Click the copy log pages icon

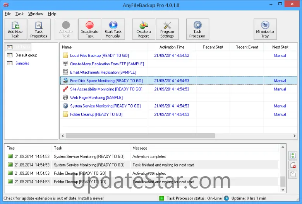coord(293,174)
